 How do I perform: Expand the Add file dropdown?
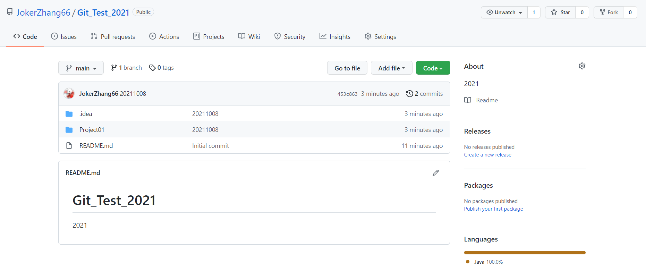click(x=391, y=68)
